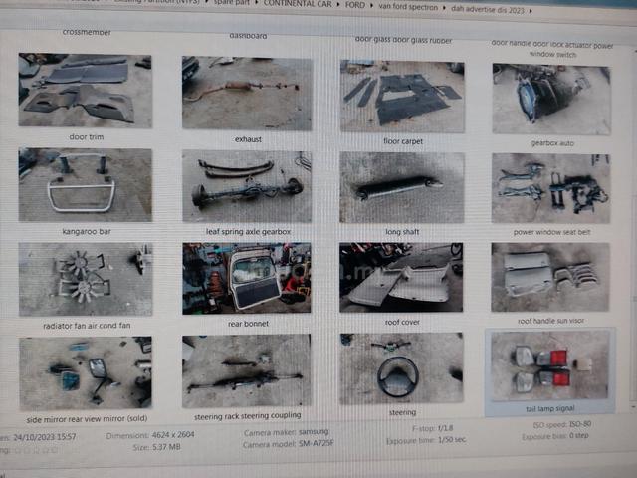Image resolution: width=637 pixels, height=478 pixels.
Task: Expand the arrow after dah advertise dis 2023
Action: coord(531,11)
